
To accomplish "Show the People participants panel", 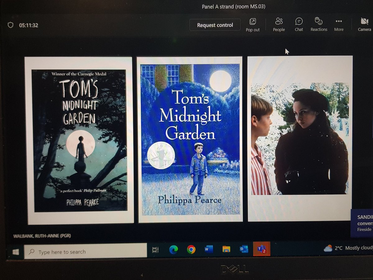I will coord(279,25).
